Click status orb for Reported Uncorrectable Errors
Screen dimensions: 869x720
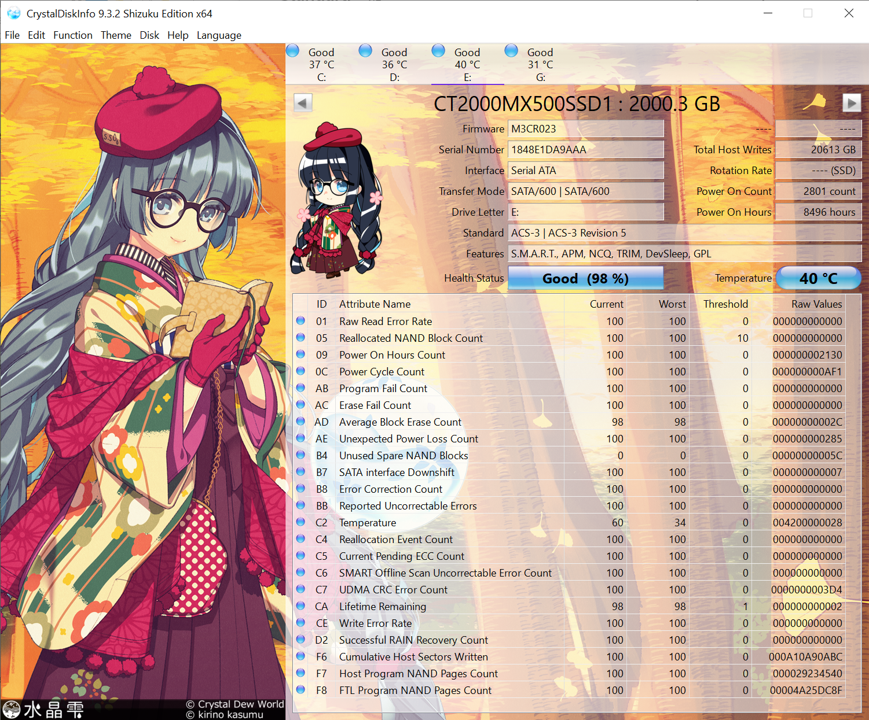click(x=300, y=505)
